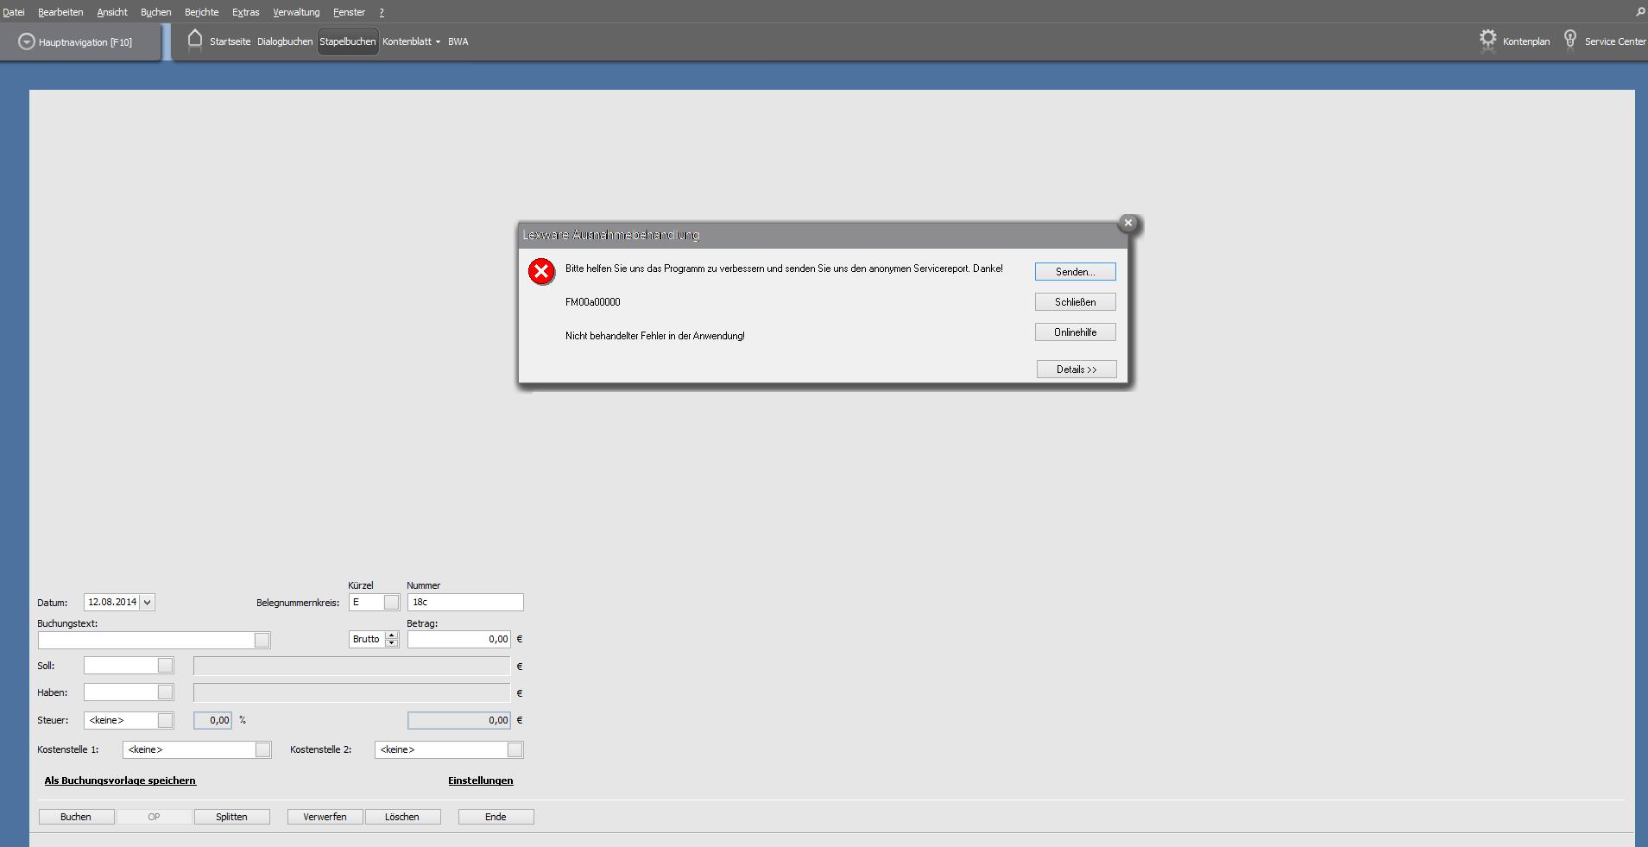Open the Soll account lookup button
1648x847 pixels.
[x=166, y=666]
